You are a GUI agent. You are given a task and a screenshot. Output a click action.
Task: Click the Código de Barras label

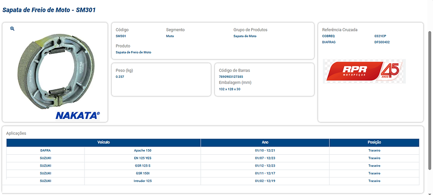234,71
